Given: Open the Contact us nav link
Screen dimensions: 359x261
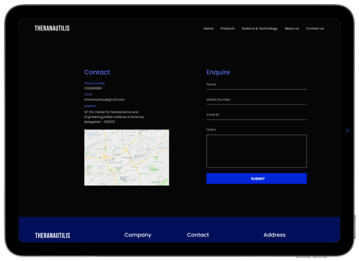Looking at the screenshot, I should pyautogui.click(x=315, y=28).
